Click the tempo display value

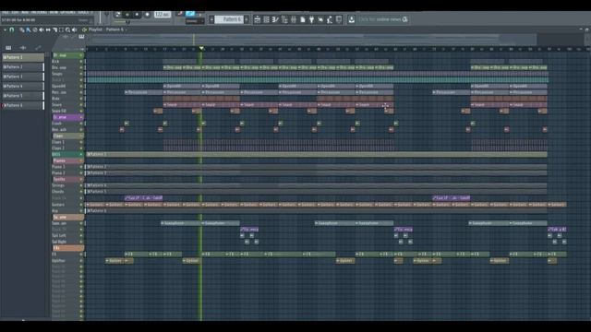point(163,15)
